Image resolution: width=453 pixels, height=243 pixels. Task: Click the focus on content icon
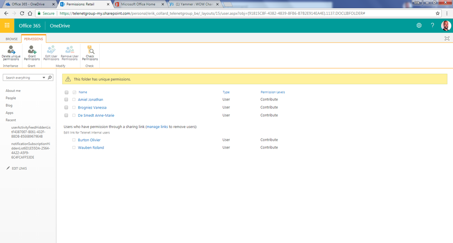[447, 38]
